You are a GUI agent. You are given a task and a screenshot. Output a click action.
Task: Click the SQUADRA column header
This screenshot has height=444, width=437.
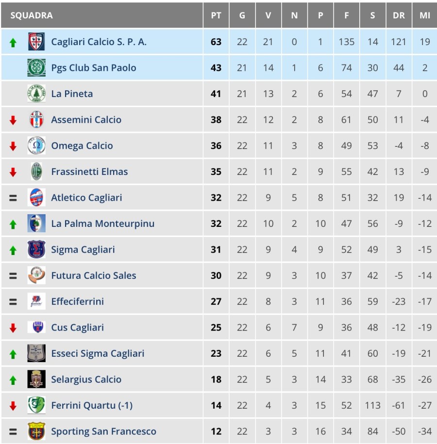pos(32,16)
